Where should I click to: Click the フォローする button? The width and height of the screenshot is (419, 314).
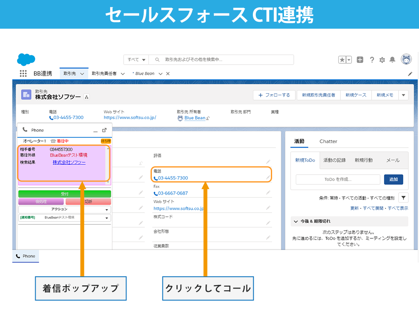[274, 95]
